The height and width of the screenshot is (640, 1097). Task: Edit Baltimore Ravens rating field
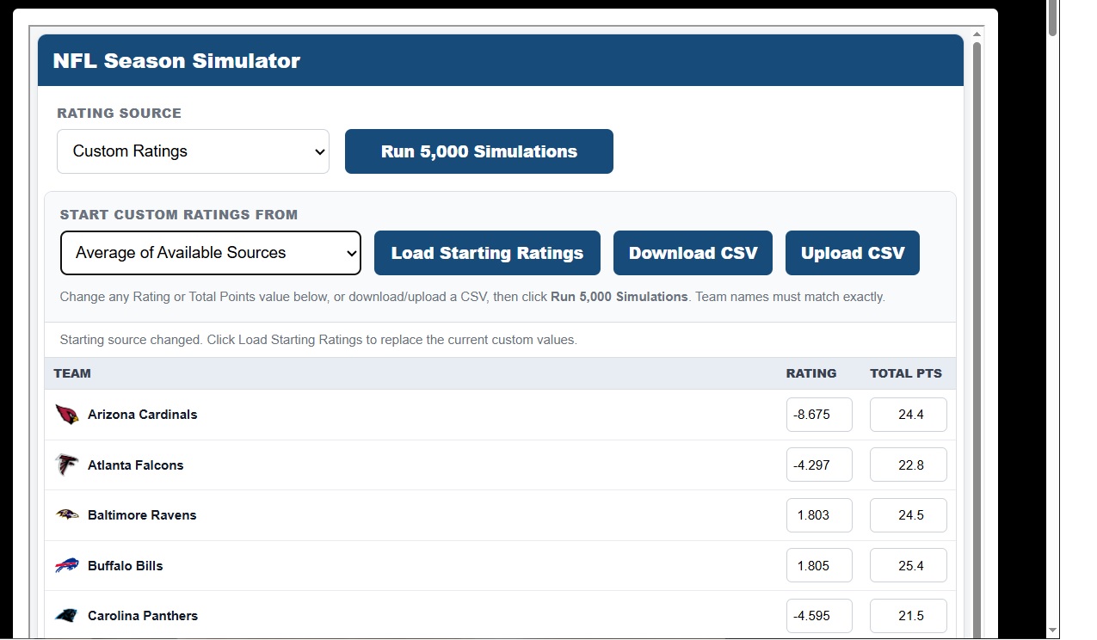pyautogui.click(x=819, y=515)
